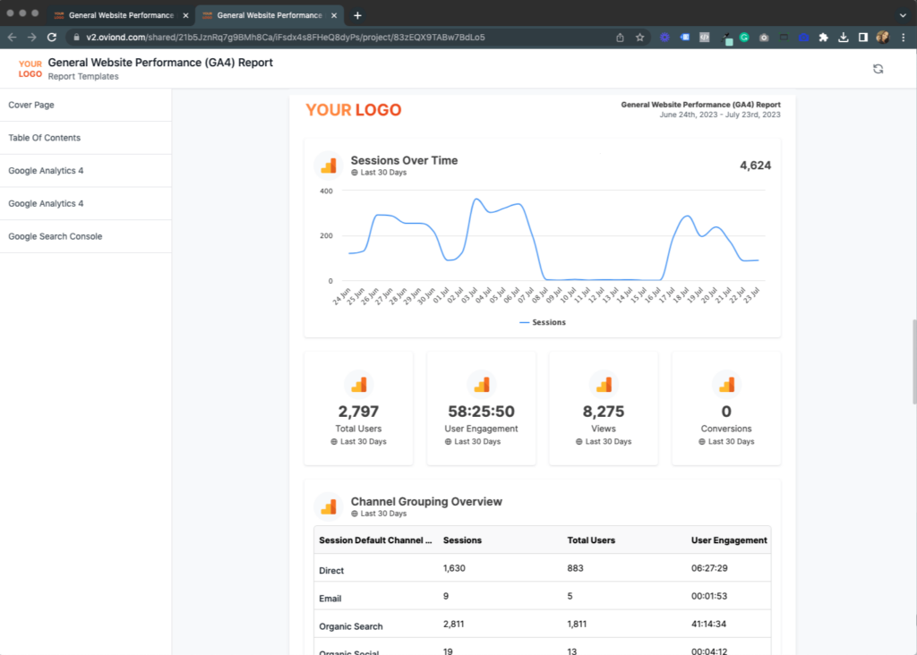The image size is (917, 655).
Task: Toggle the browser side panel icon
Action: (x=863, y=38)
